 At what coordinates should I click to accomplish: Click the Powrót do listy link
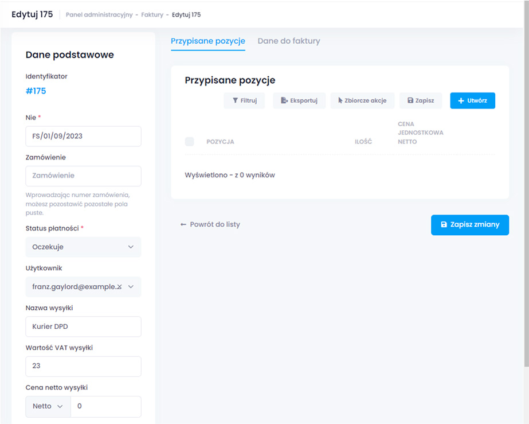210,224
